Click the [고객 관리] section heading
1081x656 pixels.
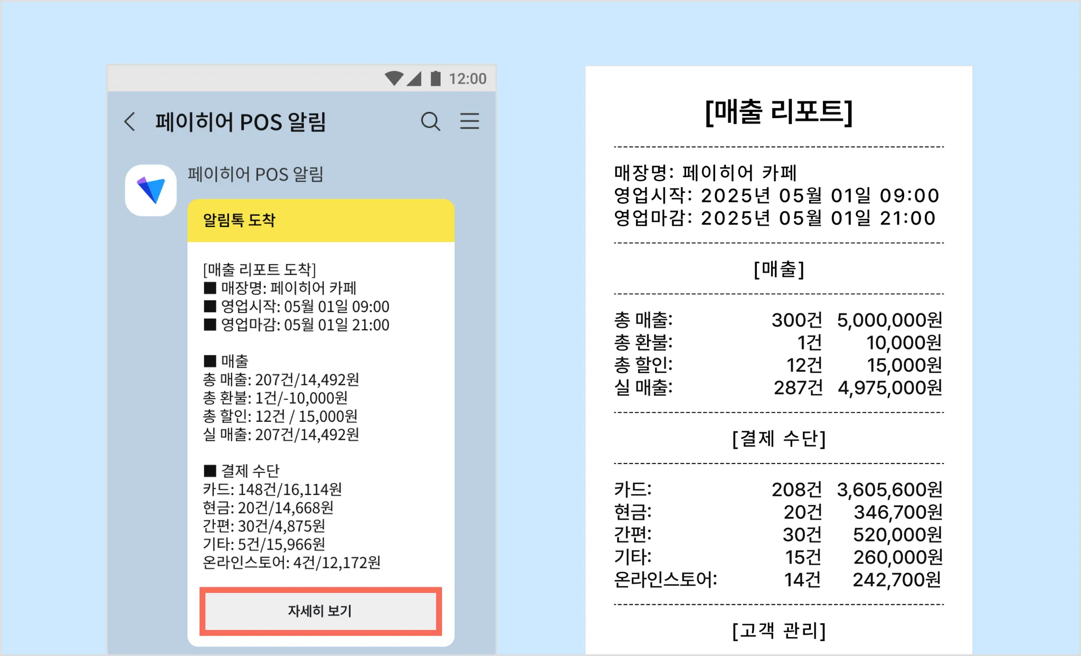tap(779, 630)
